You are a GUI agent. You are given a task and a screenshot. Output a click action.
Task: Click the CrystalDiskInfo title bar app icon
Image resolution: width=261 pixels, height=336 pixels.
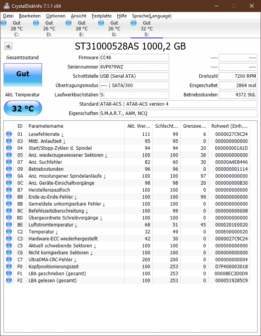(7, 6)
